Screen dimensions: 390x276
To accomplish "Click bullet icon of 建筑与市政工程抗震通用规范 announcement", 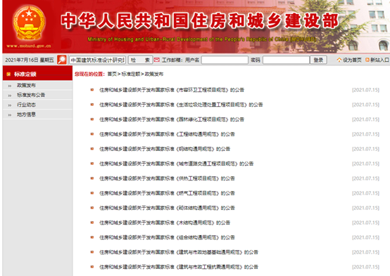I will pos(92,267).
